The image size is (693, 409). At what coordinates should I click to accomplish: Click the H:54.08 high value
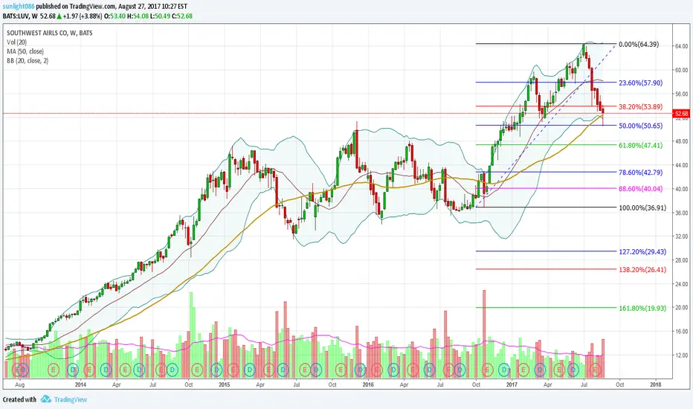click(x=138, y=16)
